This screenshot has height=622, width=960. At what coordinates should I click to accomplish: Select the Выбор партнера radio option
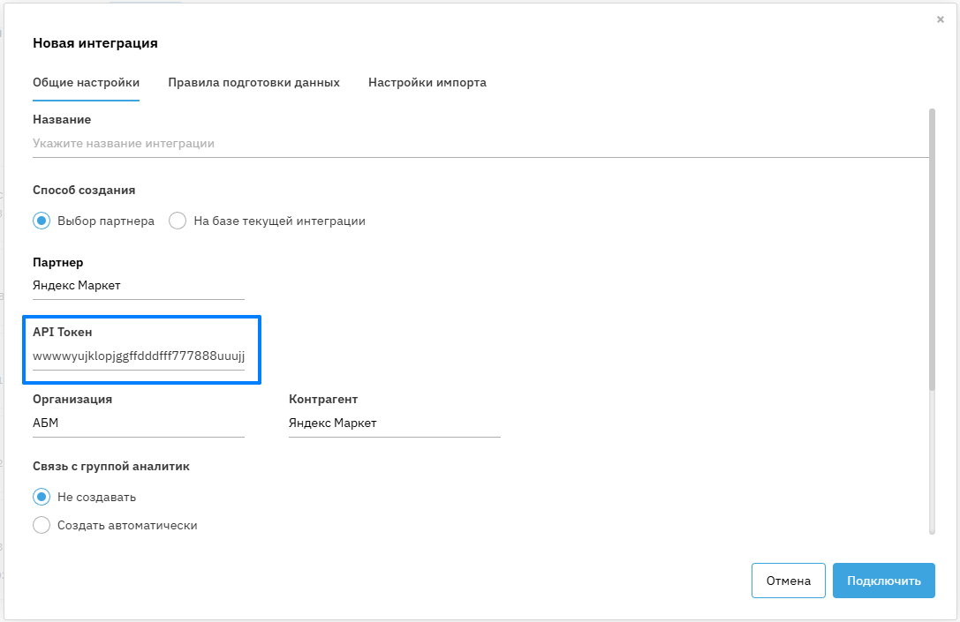[42, 221]
